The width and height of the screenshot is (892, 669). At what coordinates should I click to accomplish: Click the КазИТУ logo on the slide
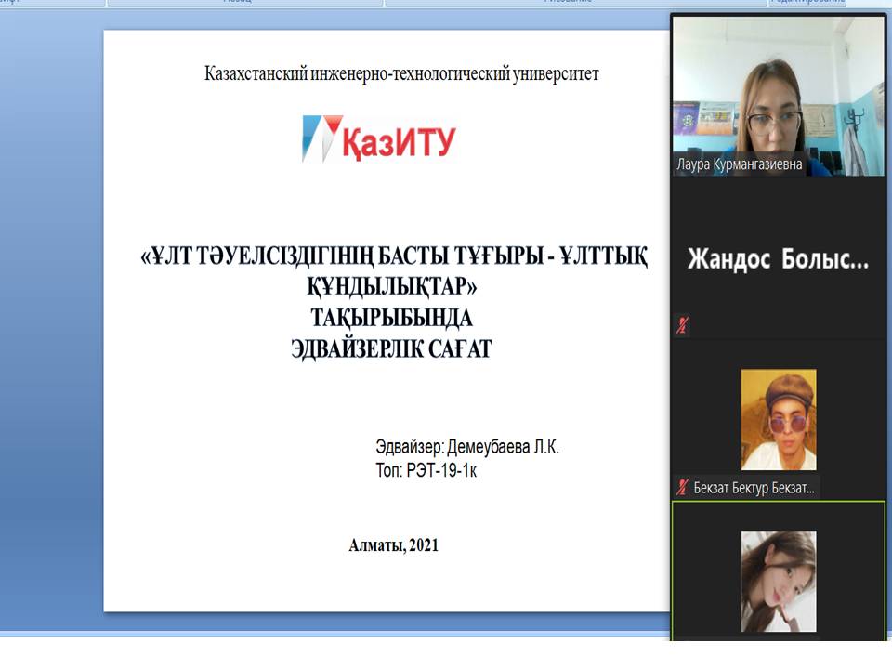(379, 139)
